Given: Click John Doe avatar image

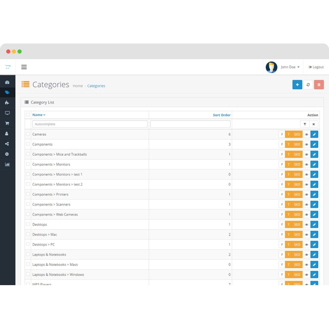Looking at the screenshot, I should (272, 67).
